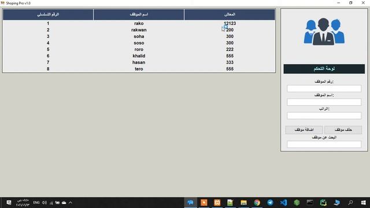Click the salary cell 222

point(230,49)
